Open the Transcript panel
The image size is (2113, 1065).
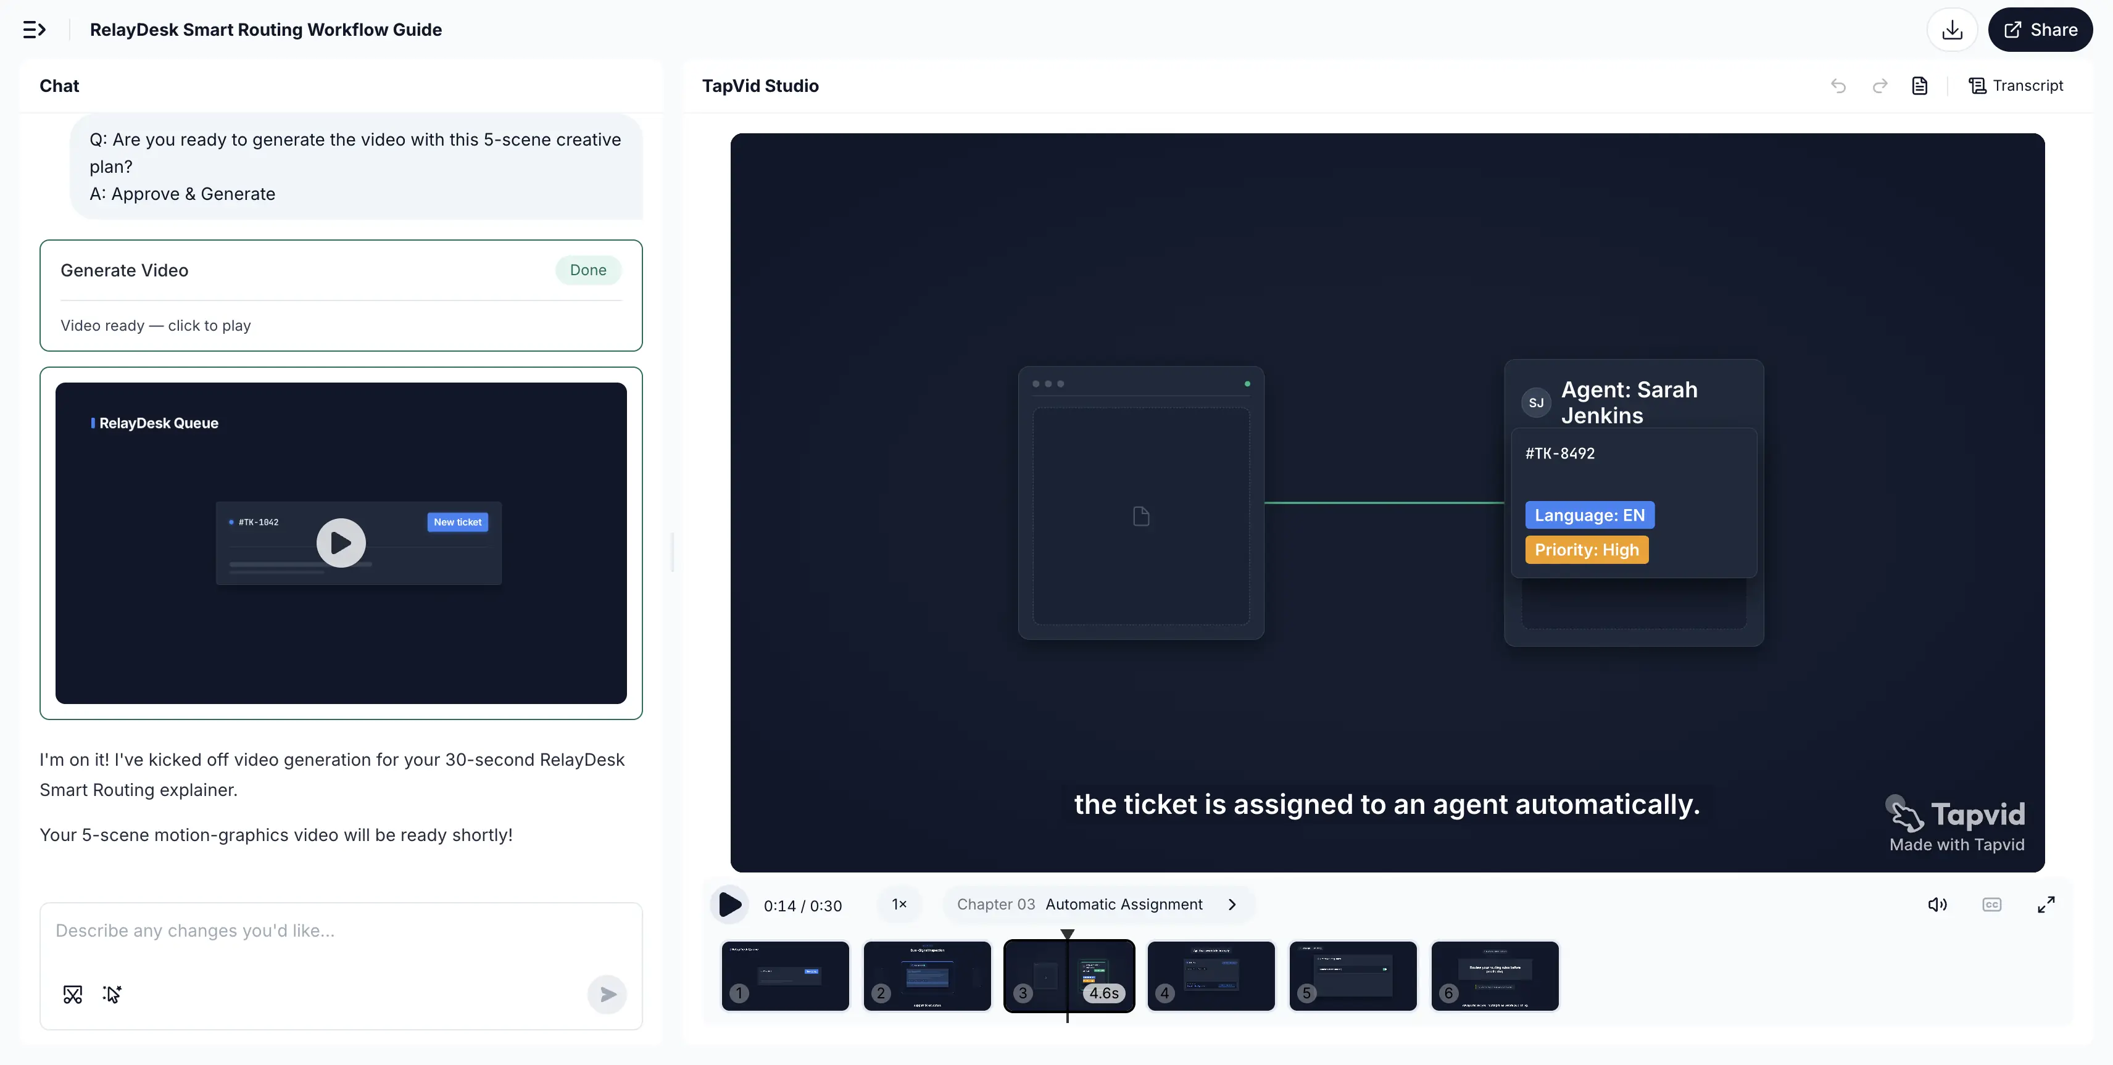(2016, 85)
